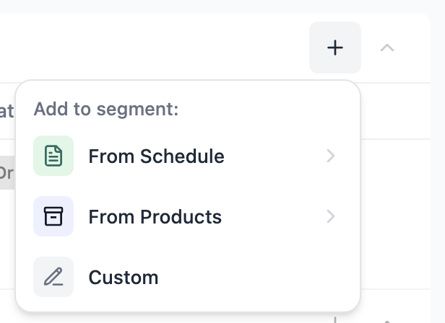Choose the From Products option text

(x=155, y=217)
